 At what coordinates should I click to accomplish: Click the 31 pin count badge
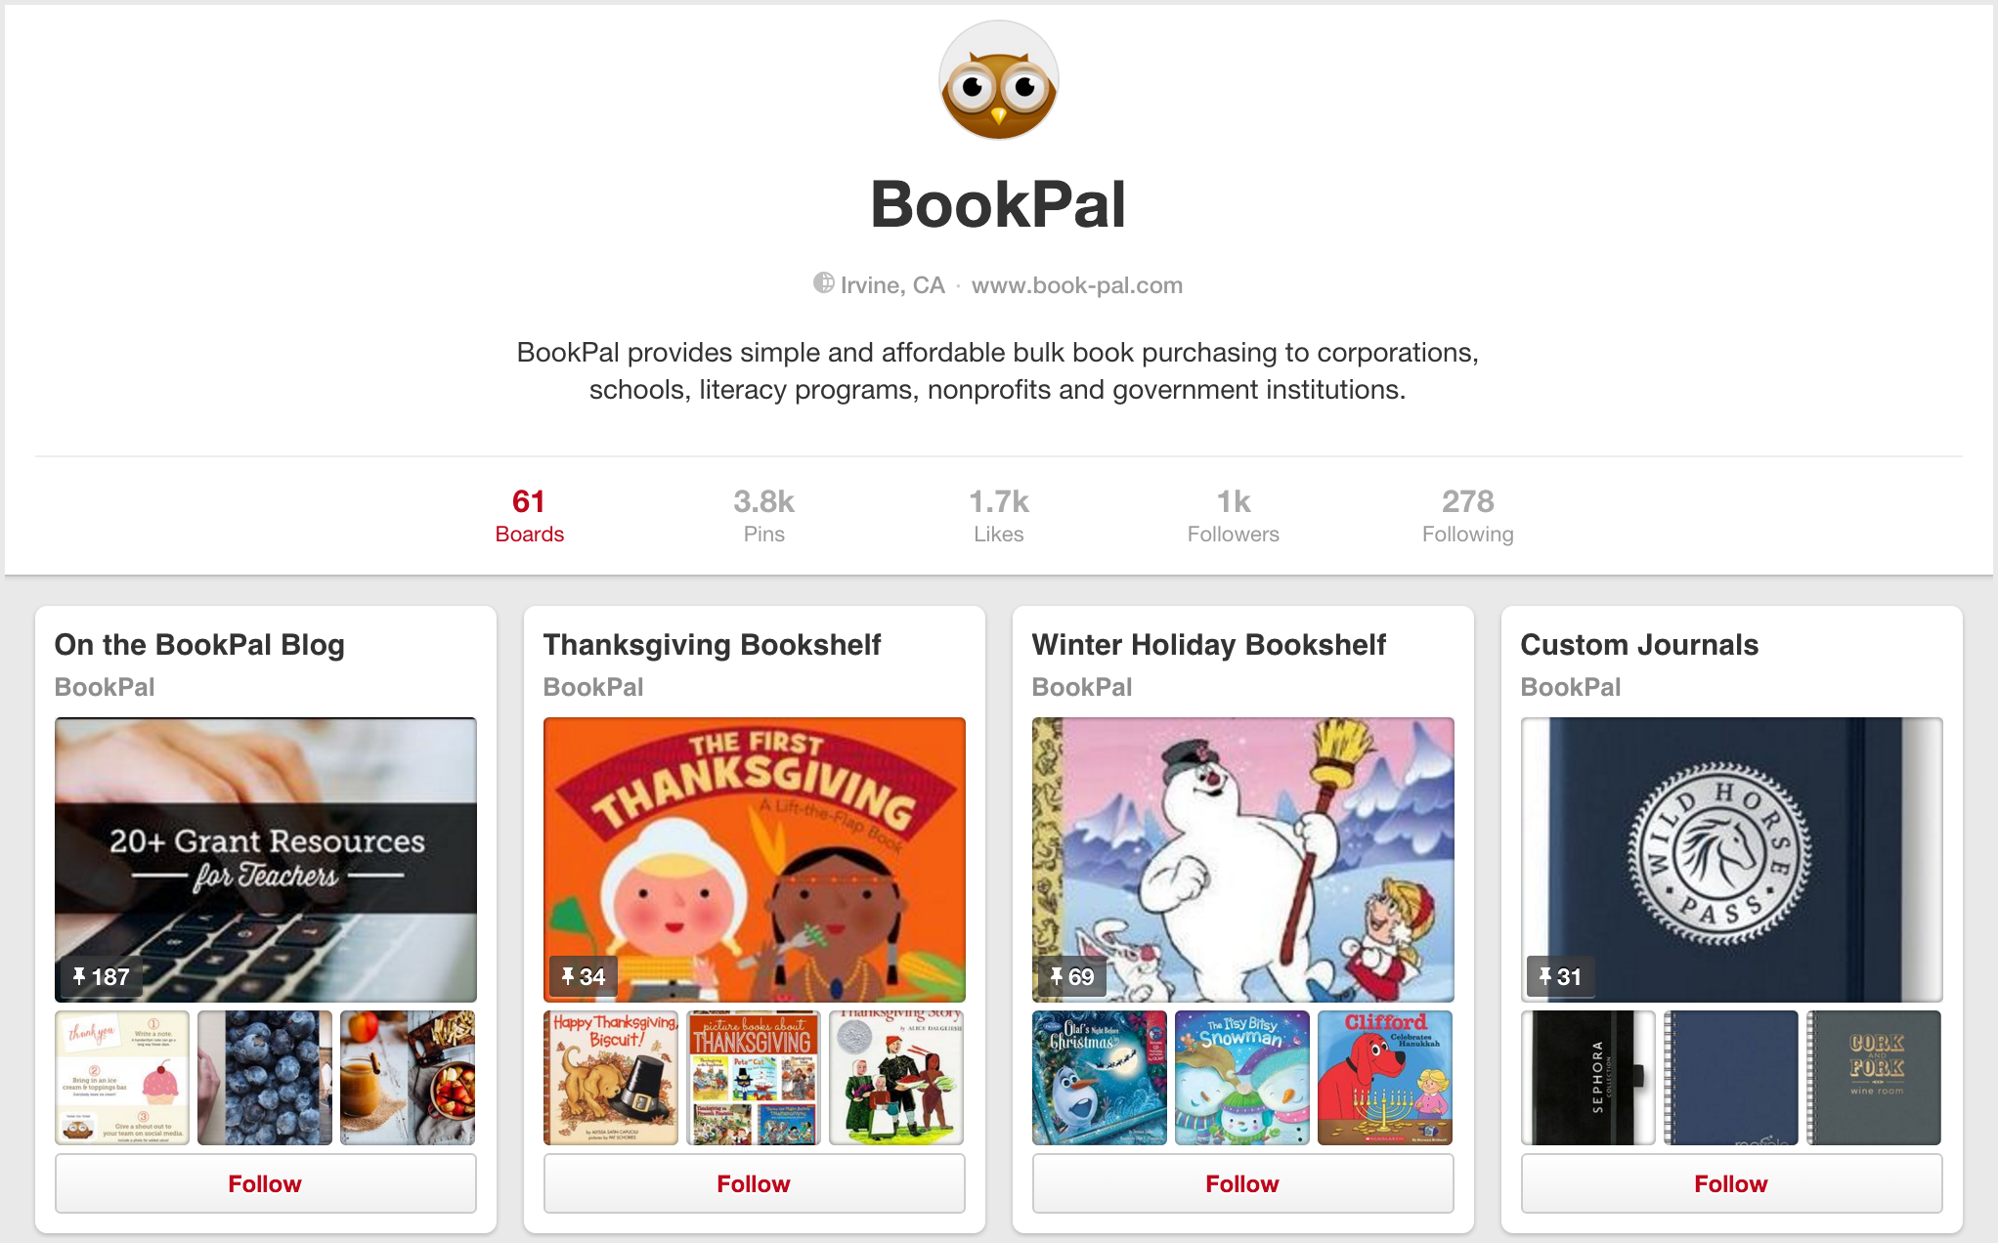point(1560,976)
